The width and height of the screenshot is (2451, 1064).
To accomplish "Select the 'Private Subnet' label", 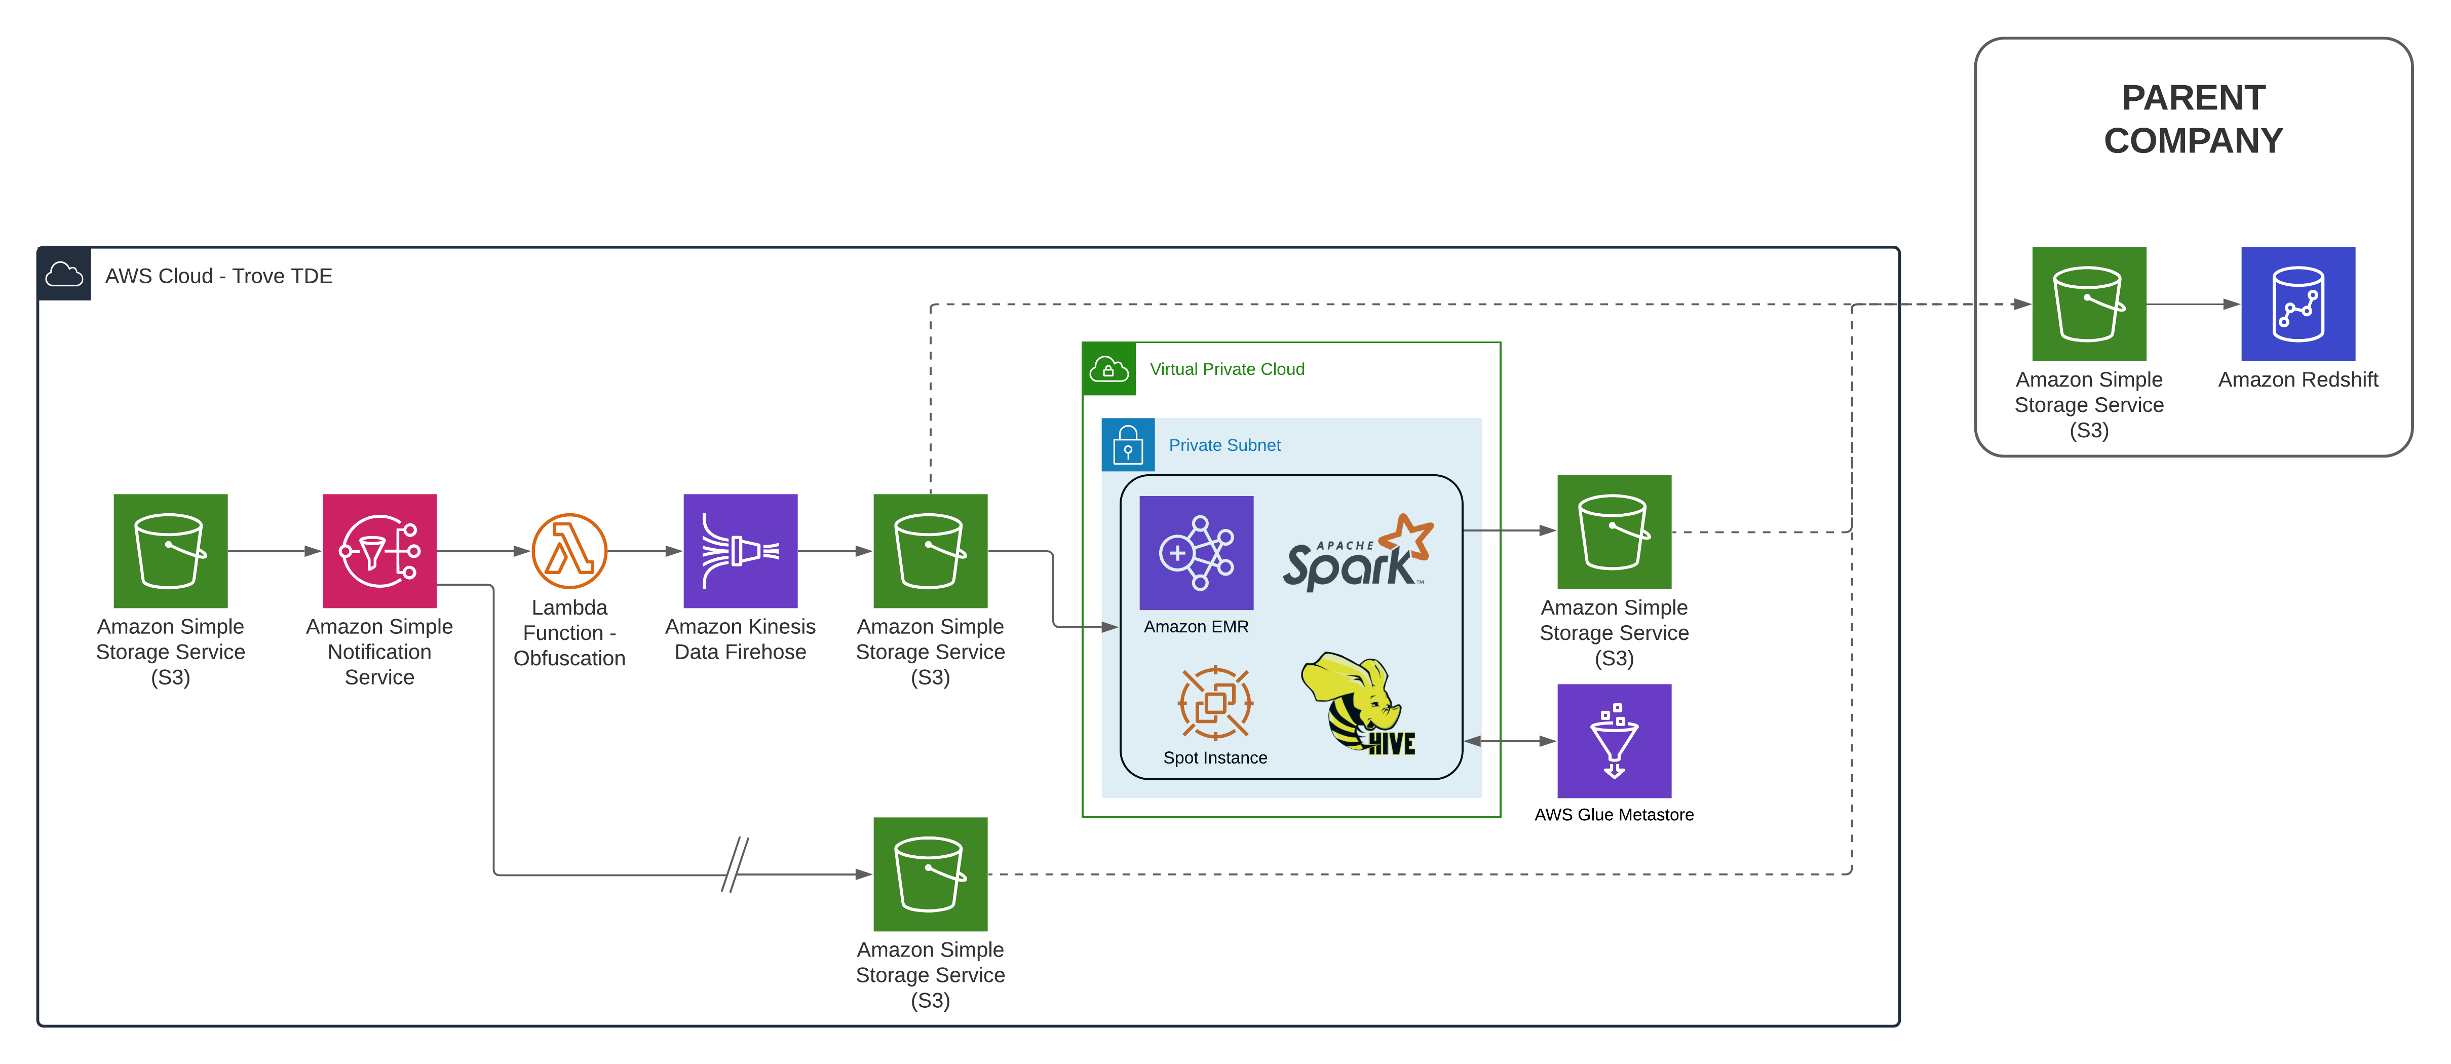I will tap(1224, 445).
